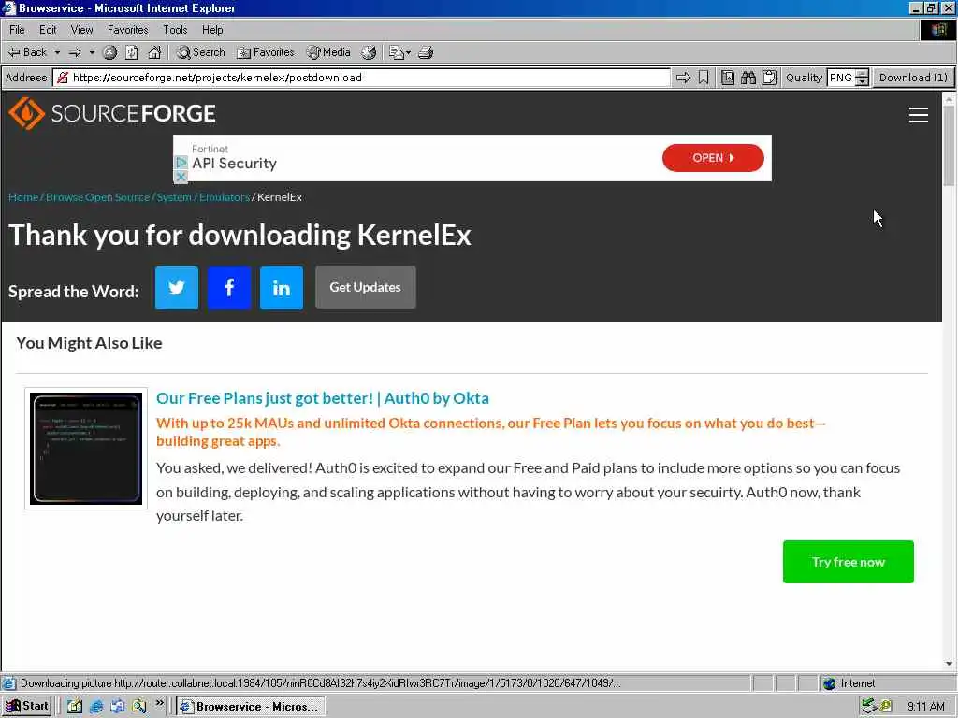Image resolution: width=958 pixels, height=718 pixels.
Task: Select the Browservice taskbar button
Action: click(x=251, y=707)
